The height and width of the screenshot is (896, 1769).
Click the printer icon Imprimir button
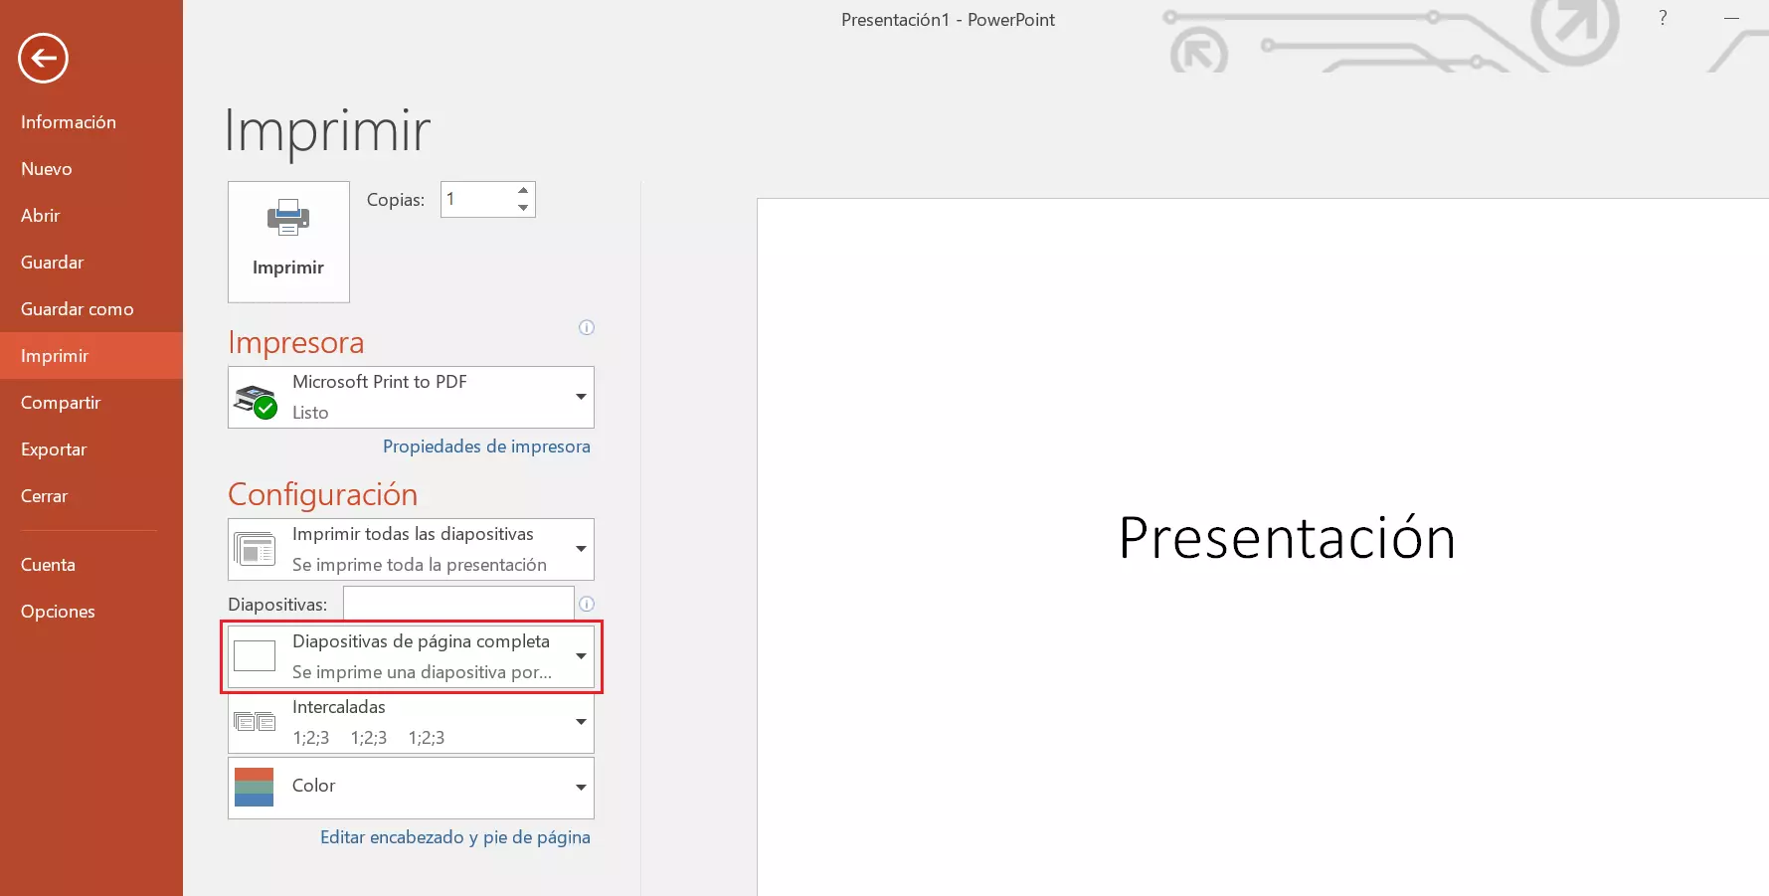288,242
